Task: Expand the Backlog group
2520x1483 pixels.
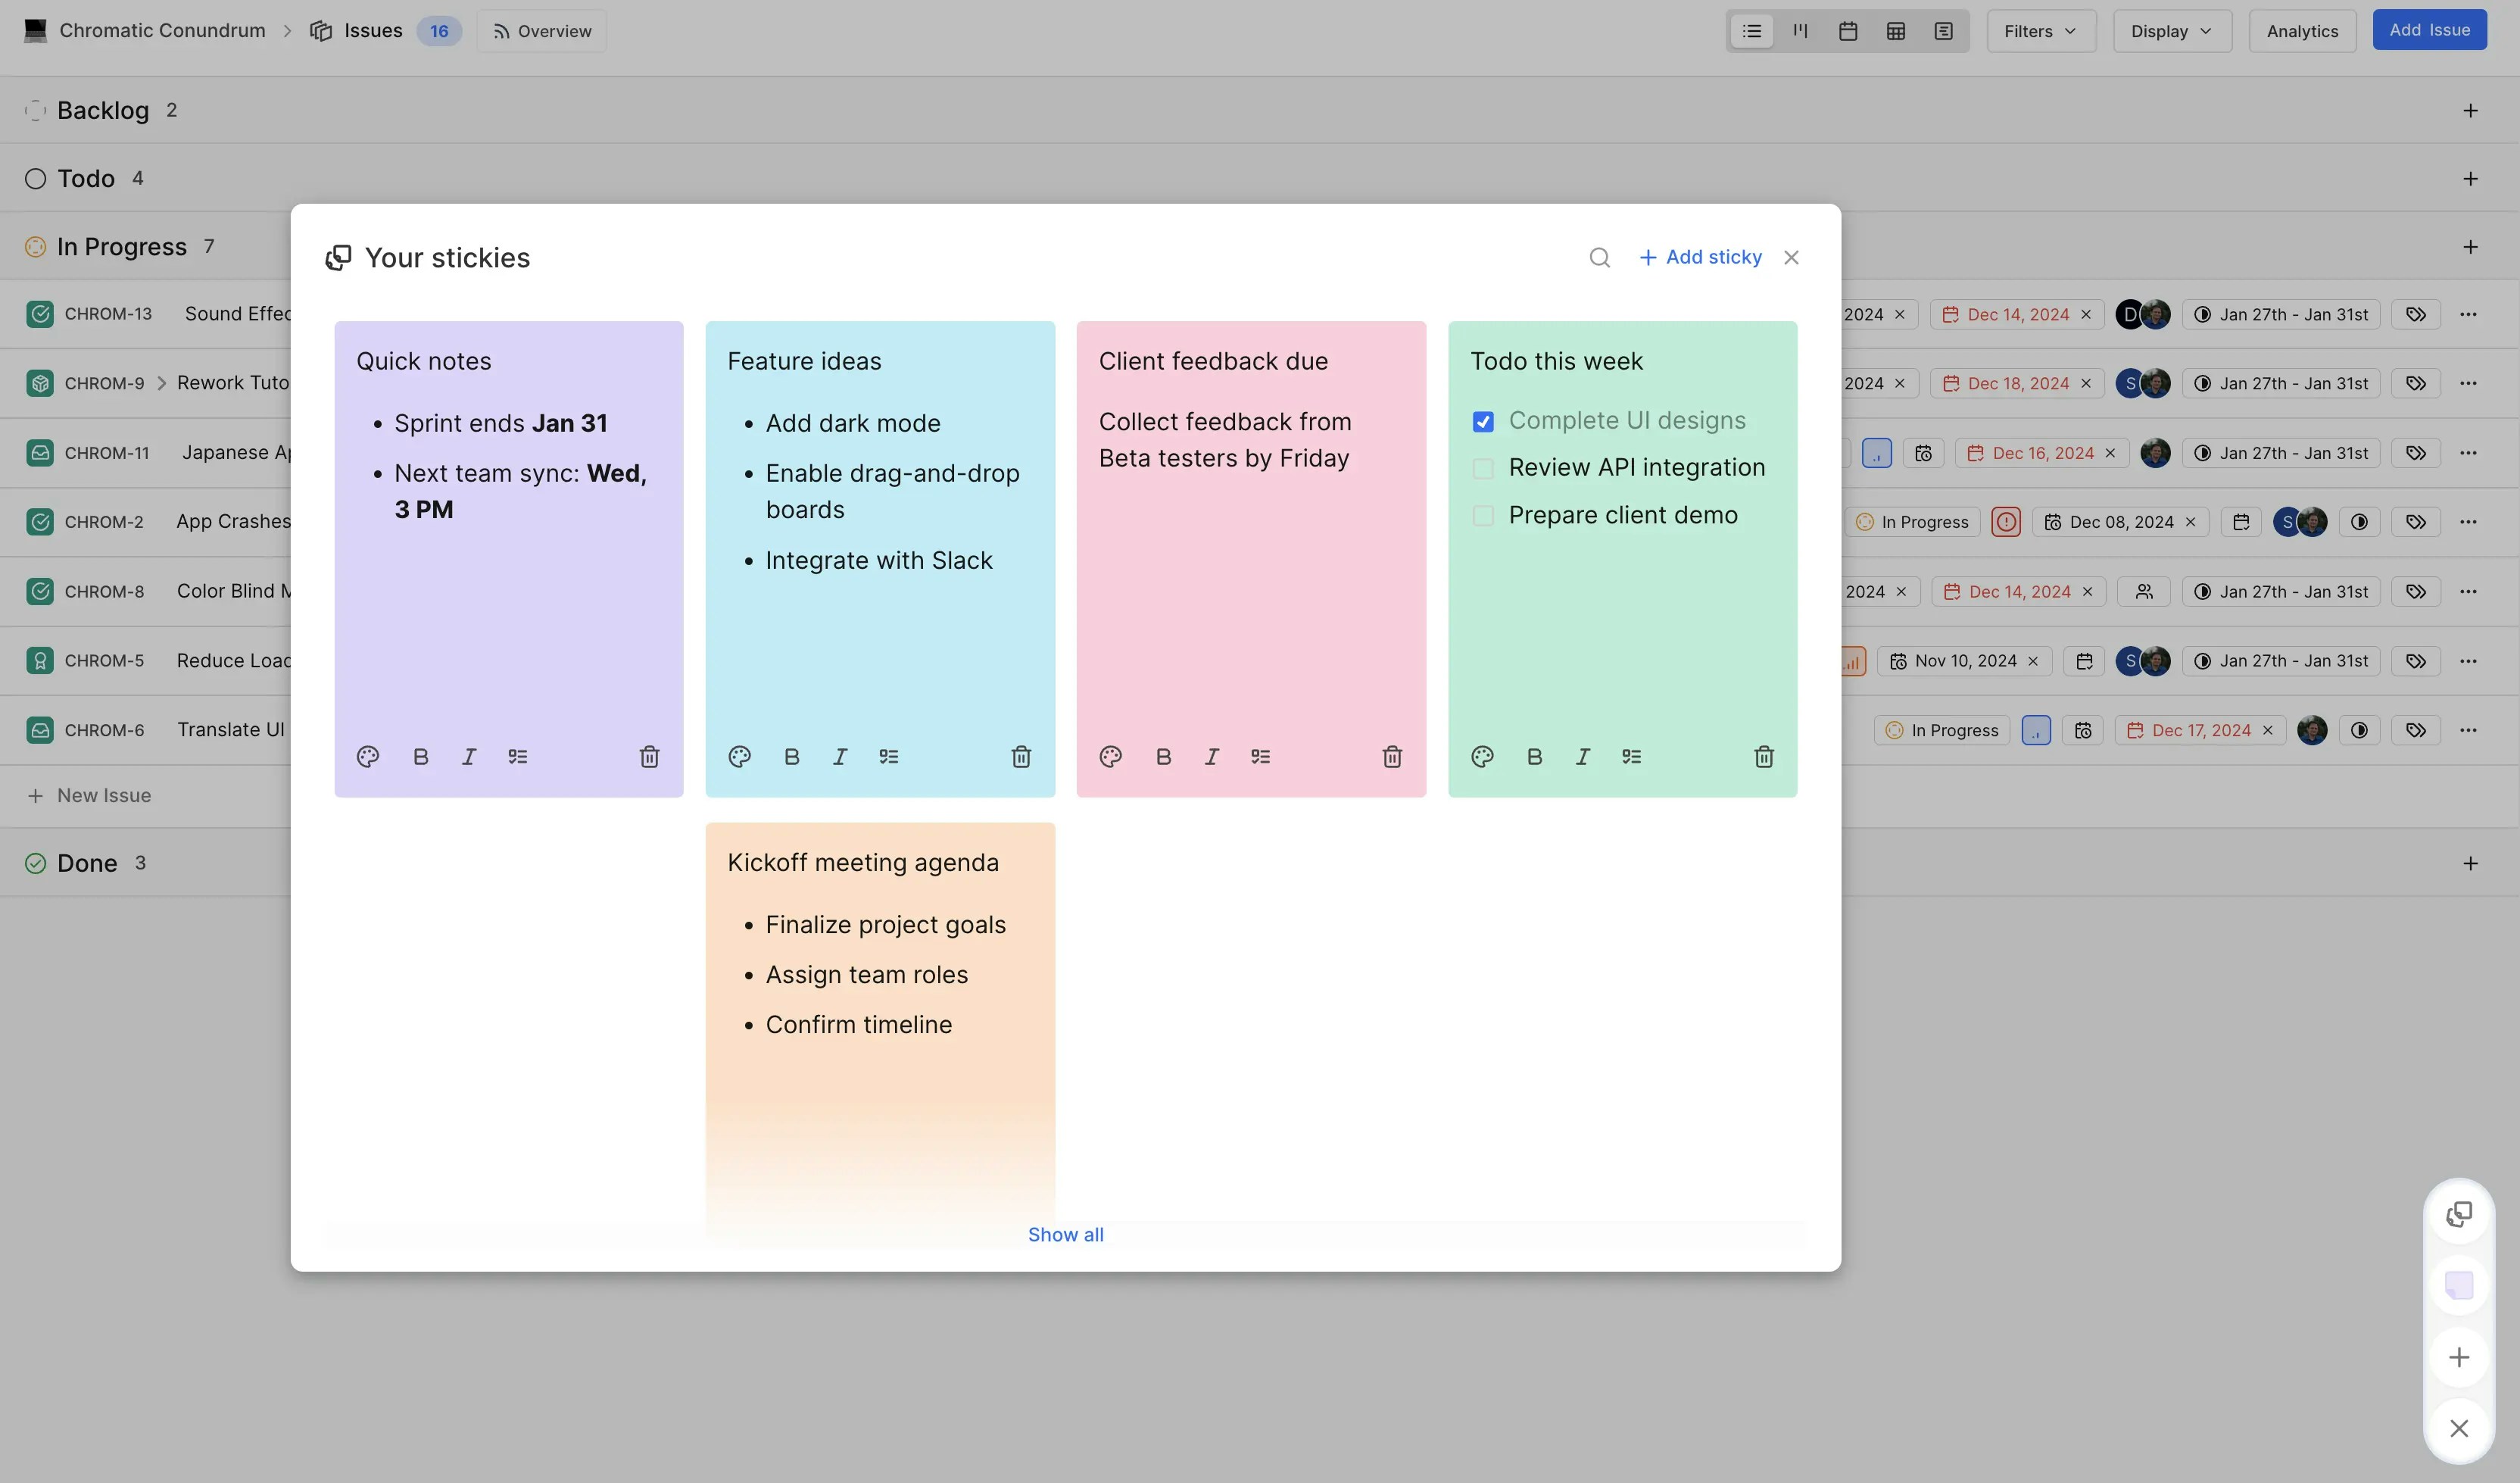Action: point(102,110)
